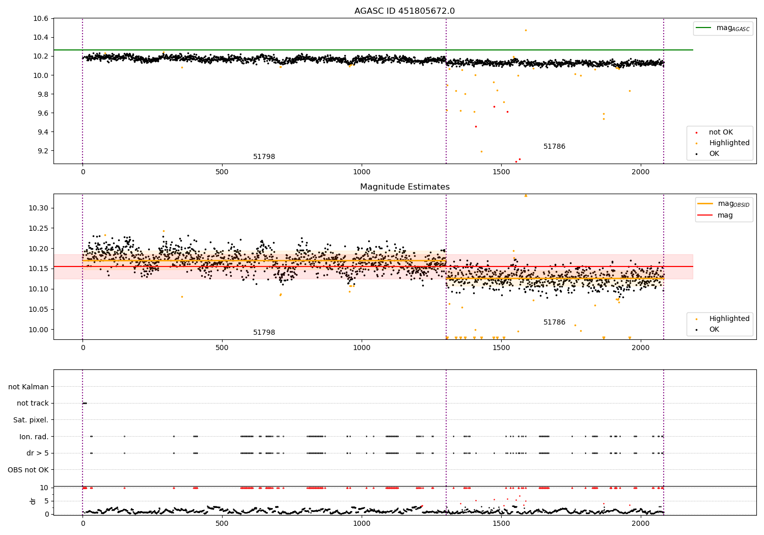Click the 'not track' axis label
The height and width of the screenshot is (535, 764).
point(33,404)
